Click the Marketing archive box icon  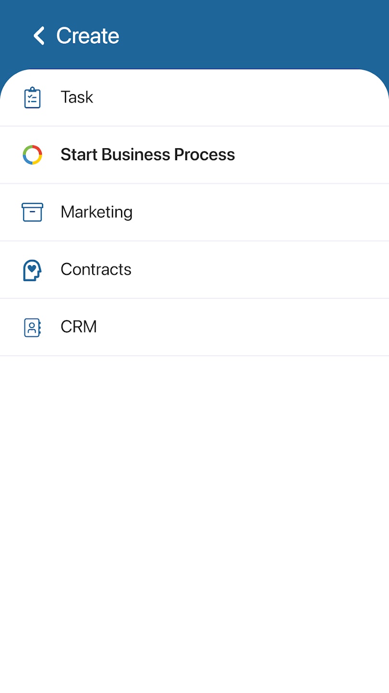(32, 212)
